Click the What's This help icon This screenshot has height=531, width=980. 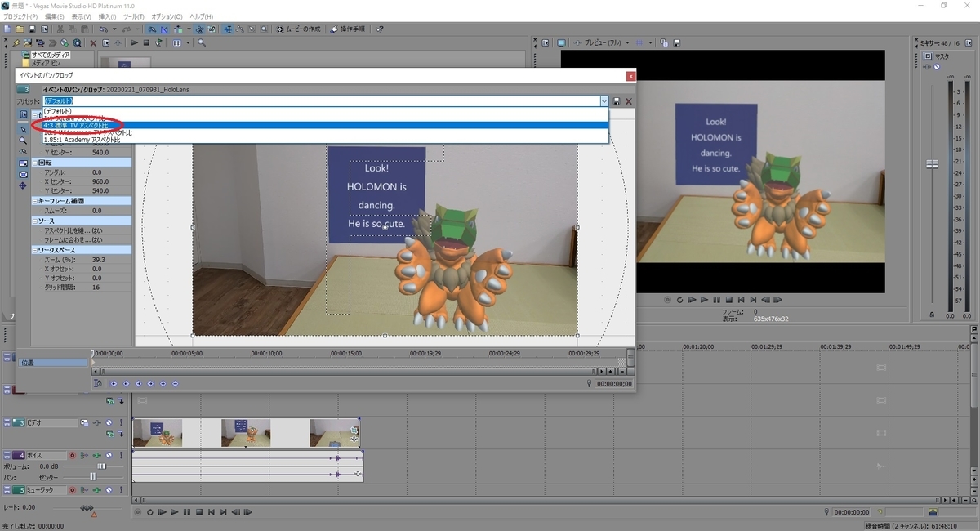[x=380, y=29]
